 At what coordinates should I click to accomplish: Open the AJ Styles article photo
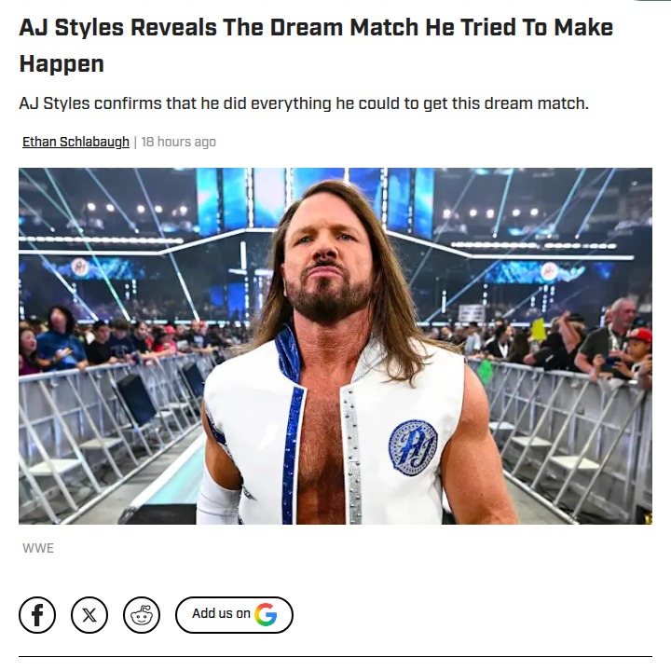click(x=335, y=346)
